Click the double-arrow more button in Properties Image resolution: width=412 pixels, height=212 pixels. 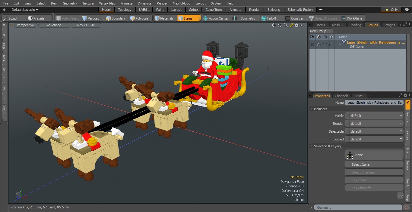tap(400, 196)
